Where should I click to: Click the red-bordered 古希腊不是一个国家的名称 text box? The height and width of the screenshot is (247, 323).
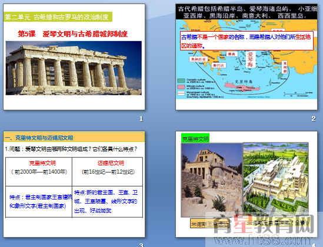(x=247, y=40)
